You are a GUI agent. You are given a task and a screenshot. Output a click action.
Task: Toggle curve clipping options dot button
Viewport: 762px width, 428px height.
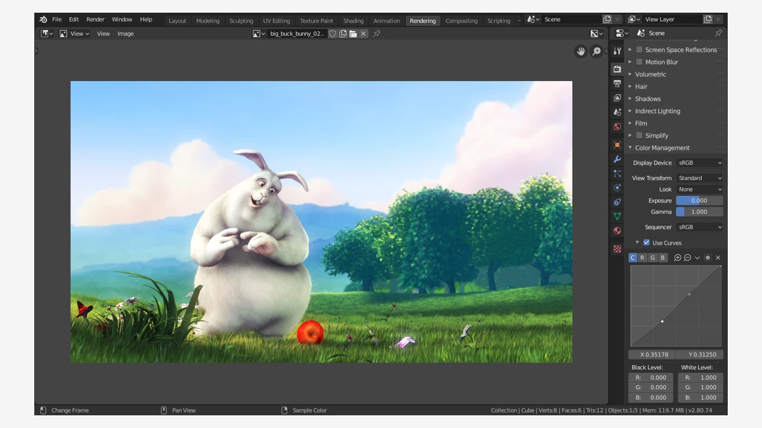tap(708, 258)
